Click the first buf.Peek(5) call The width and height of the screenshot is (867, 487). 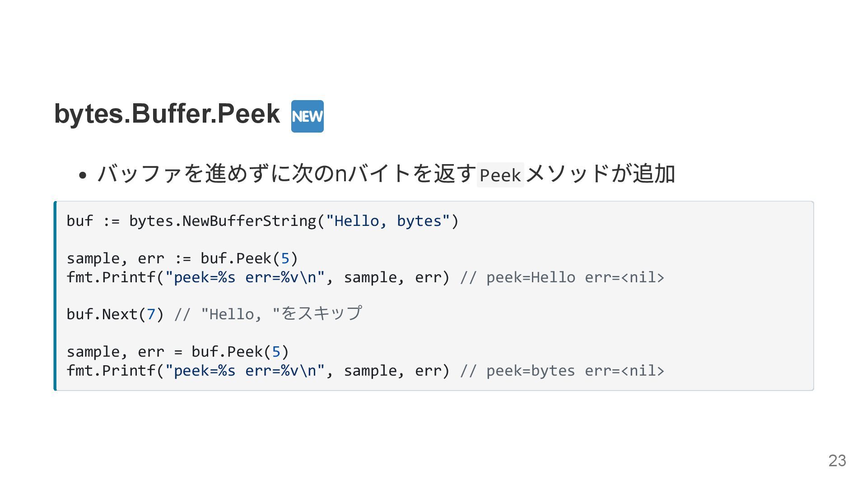tap(249, 258)
